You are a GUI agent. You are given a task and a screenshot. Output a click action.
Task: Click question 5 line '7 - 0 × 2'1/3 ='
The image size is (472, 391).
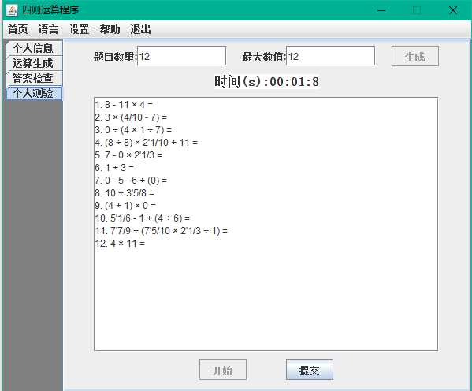(128, 155)
